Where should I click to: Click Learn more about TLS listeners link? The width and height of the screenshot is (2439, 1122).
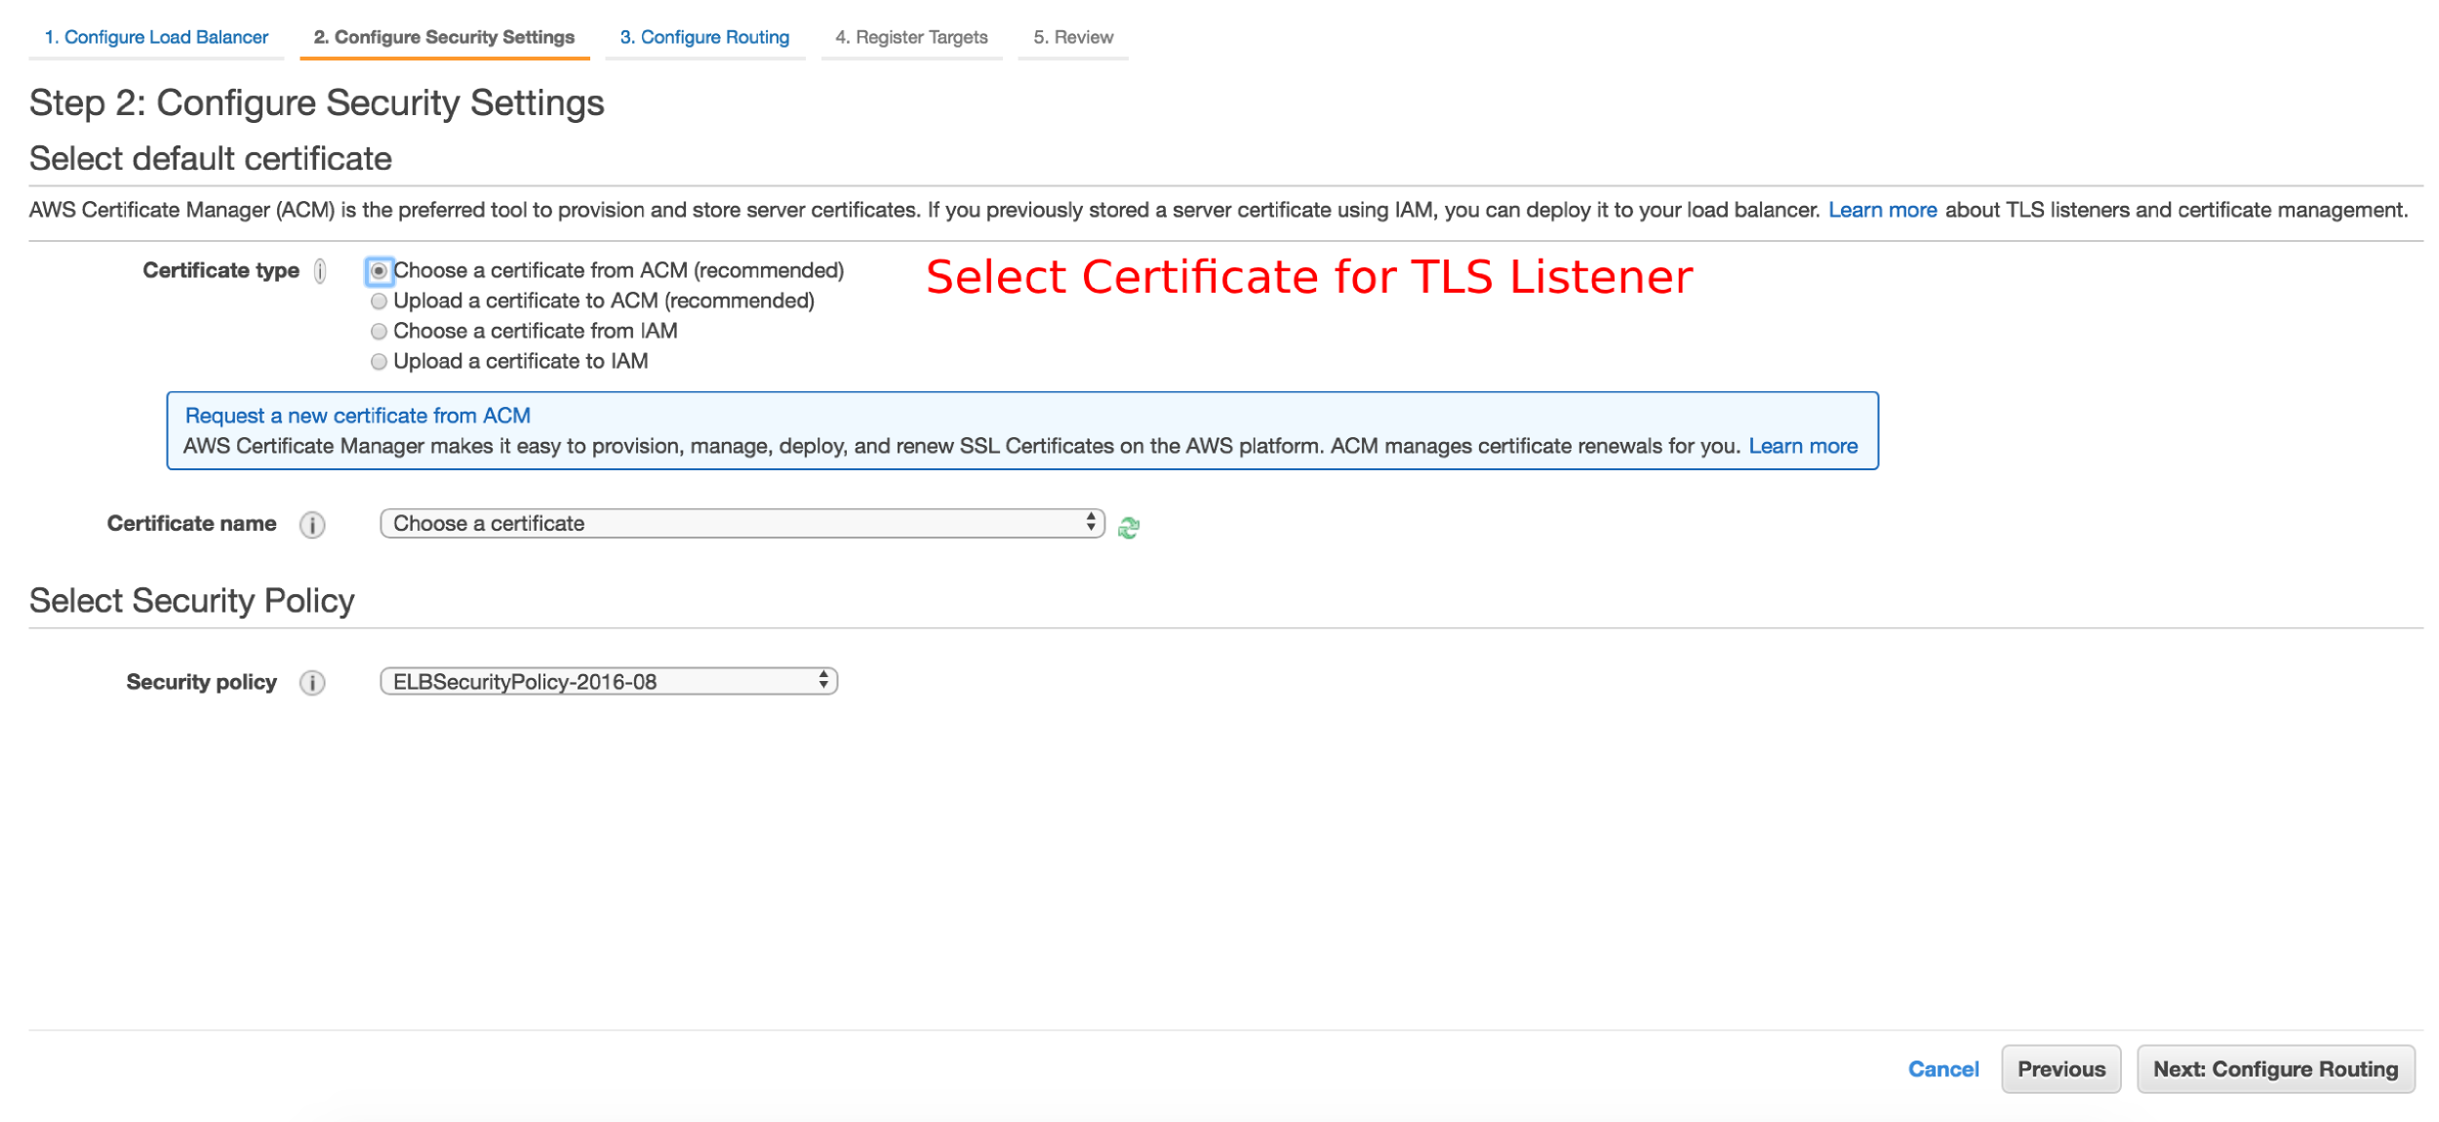tap(1882, 210)
